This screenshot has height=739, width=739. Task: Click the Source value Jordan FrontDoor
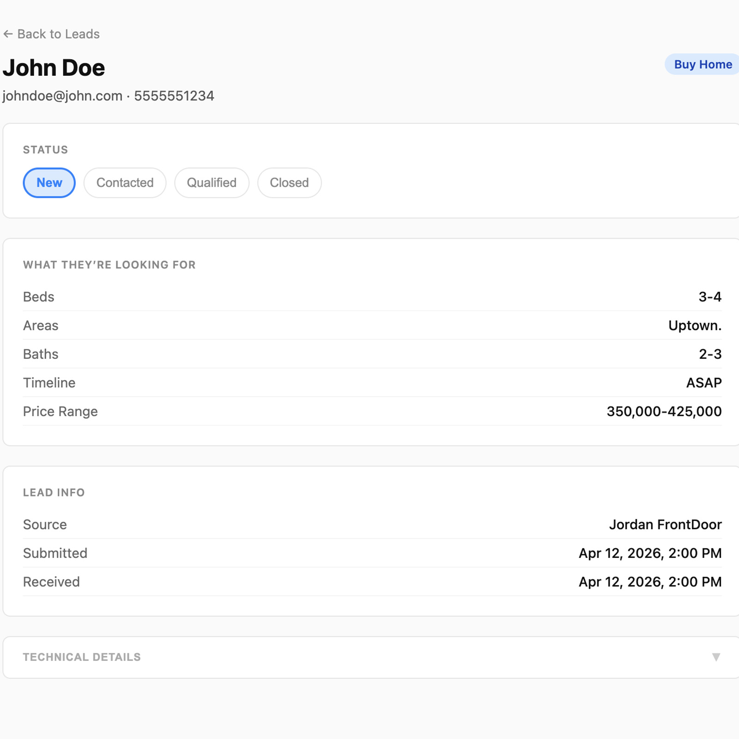665,525
